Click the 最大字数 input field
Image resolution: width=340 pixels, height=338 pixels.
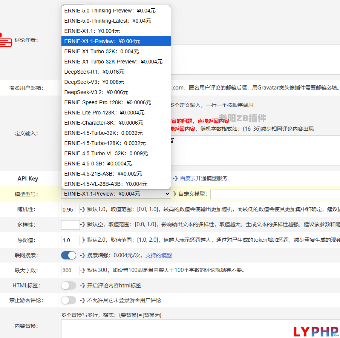(70, 270)
